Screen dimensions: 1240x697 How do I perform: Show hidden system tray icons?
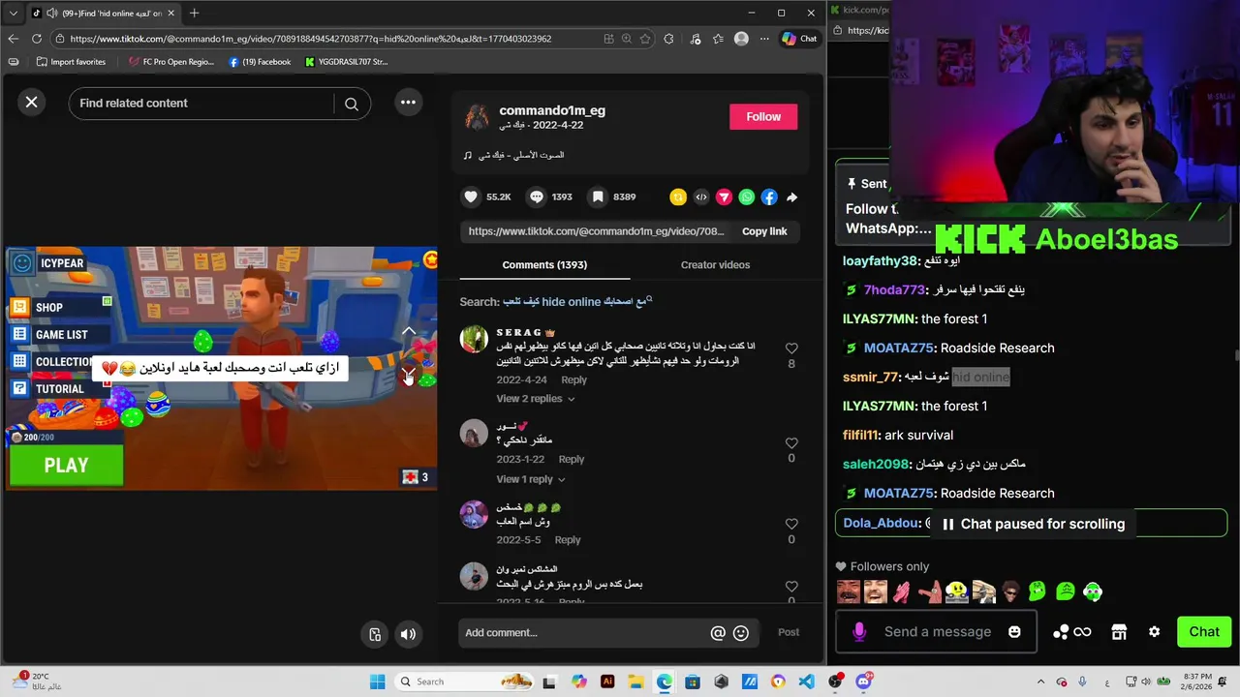(x=1040, y=682)
